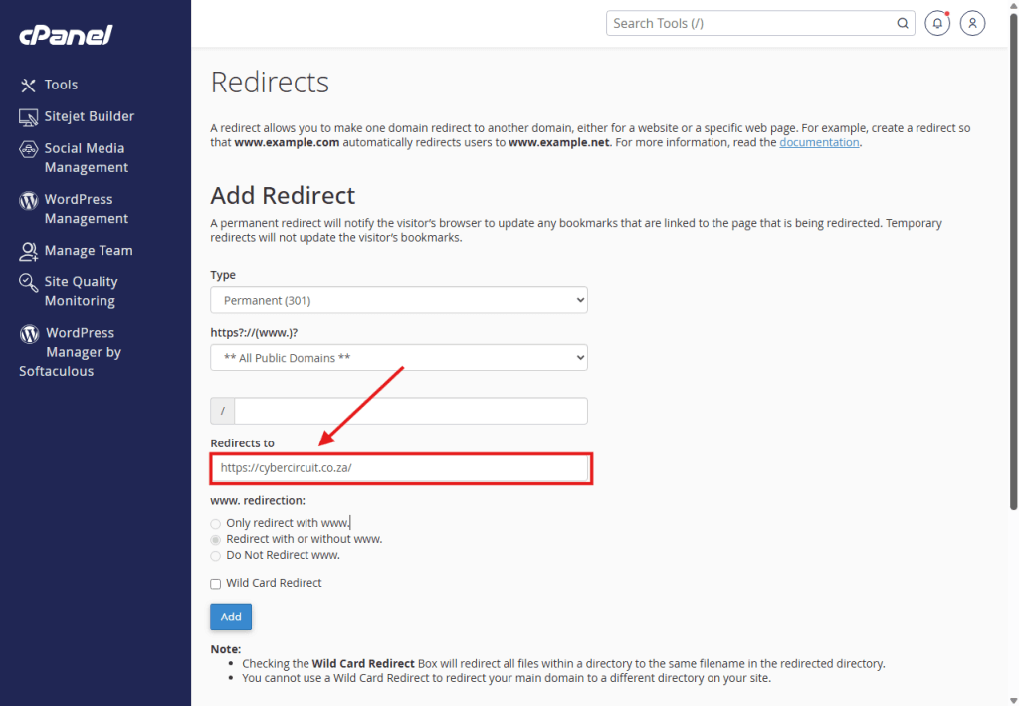Click the cPanel logo
1019x706 pixels.
(66, 35)
